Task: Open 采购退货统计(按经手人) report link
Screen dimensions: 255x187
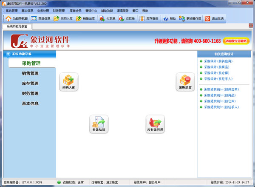Action: pyautogui.click(x=221, y=107)
